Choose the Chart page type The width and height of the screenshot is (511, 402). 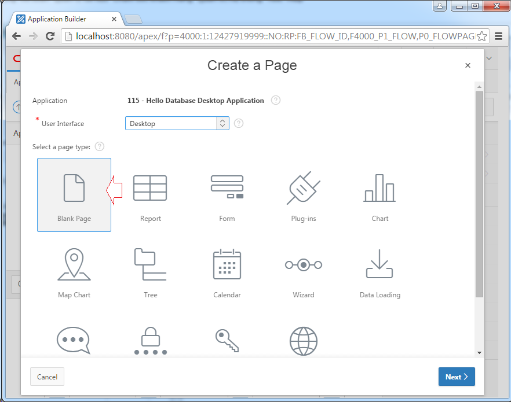pyautogui.click(x=379, y=195)
